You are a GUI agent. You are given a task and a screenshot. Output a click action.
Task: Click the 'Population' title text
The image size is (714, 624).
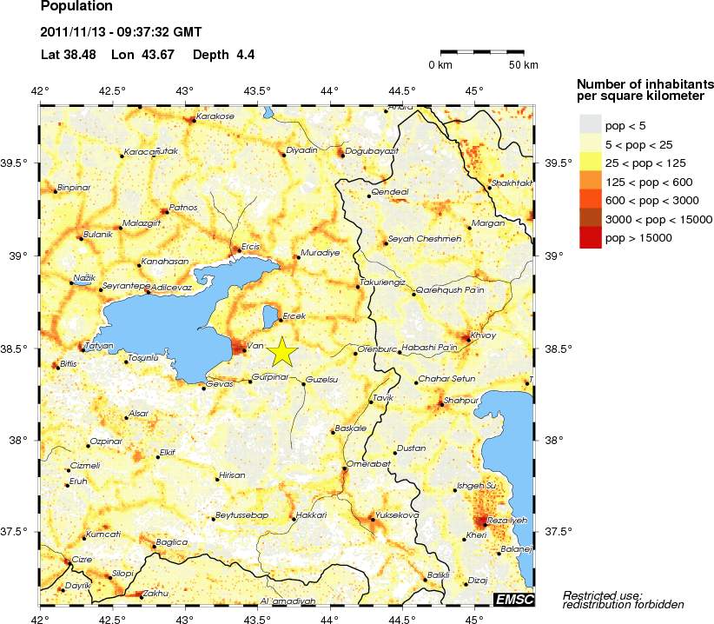[x=76, y=7]
